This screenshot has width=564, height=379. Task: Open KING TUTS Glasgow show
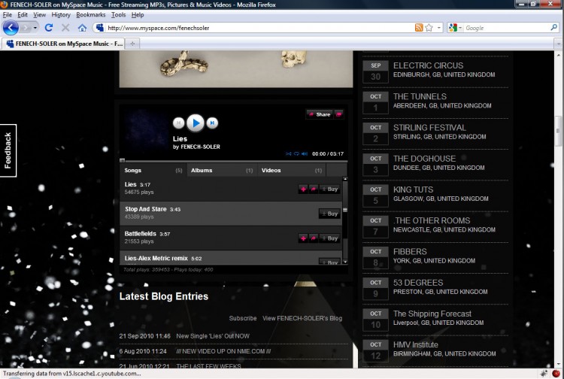(x=413, y=189)
